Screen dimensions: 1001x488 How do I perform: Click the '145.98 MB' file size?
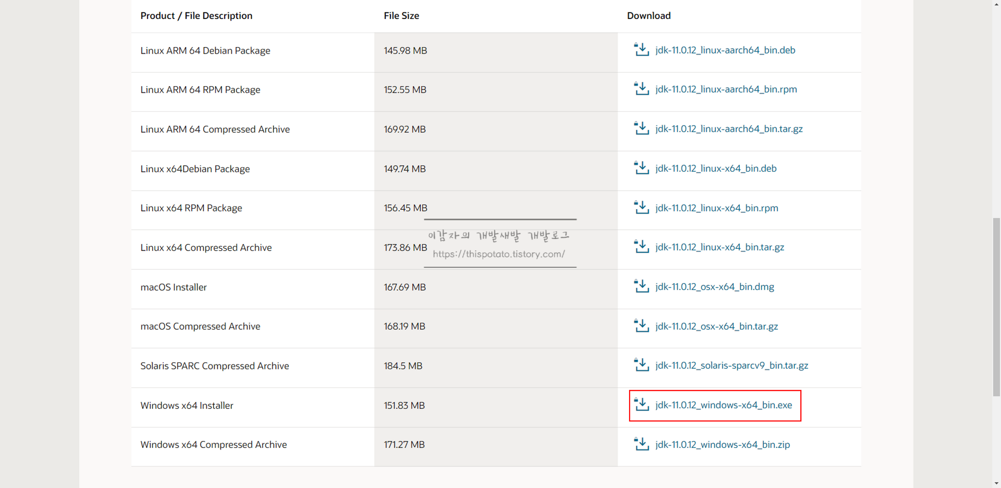(x=405, y=51)
